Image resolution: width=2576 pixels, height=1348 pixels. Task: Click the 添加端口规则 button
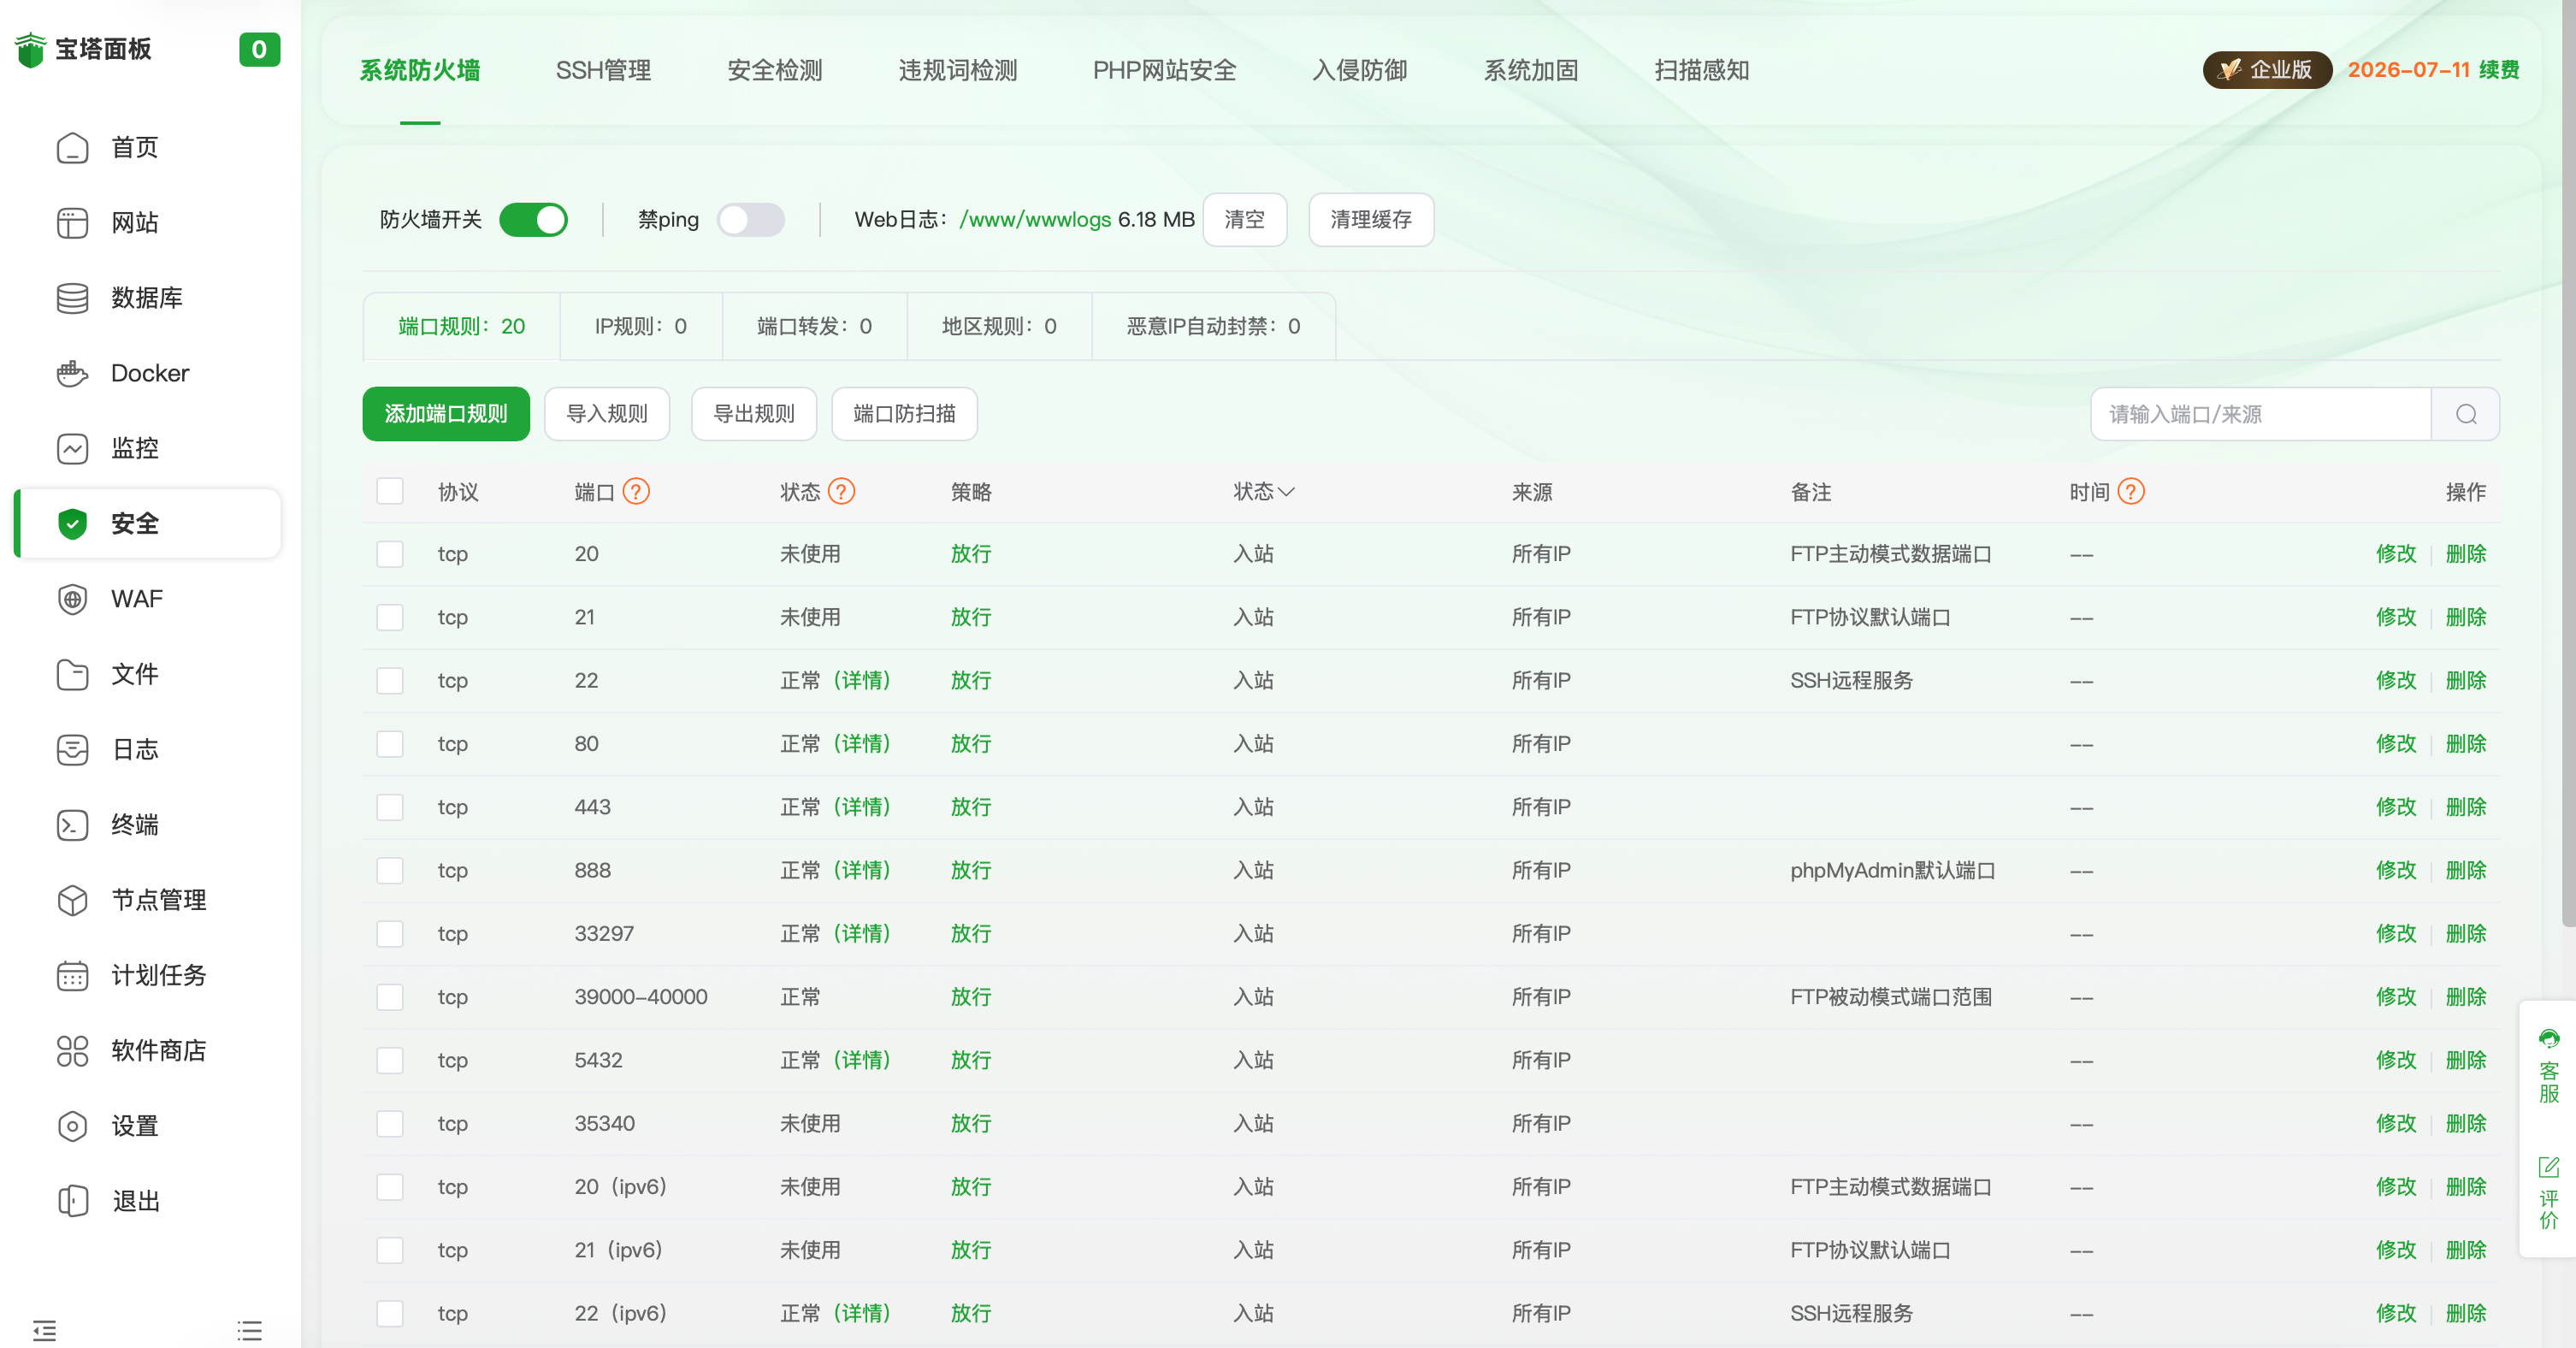tap(446, 414)
